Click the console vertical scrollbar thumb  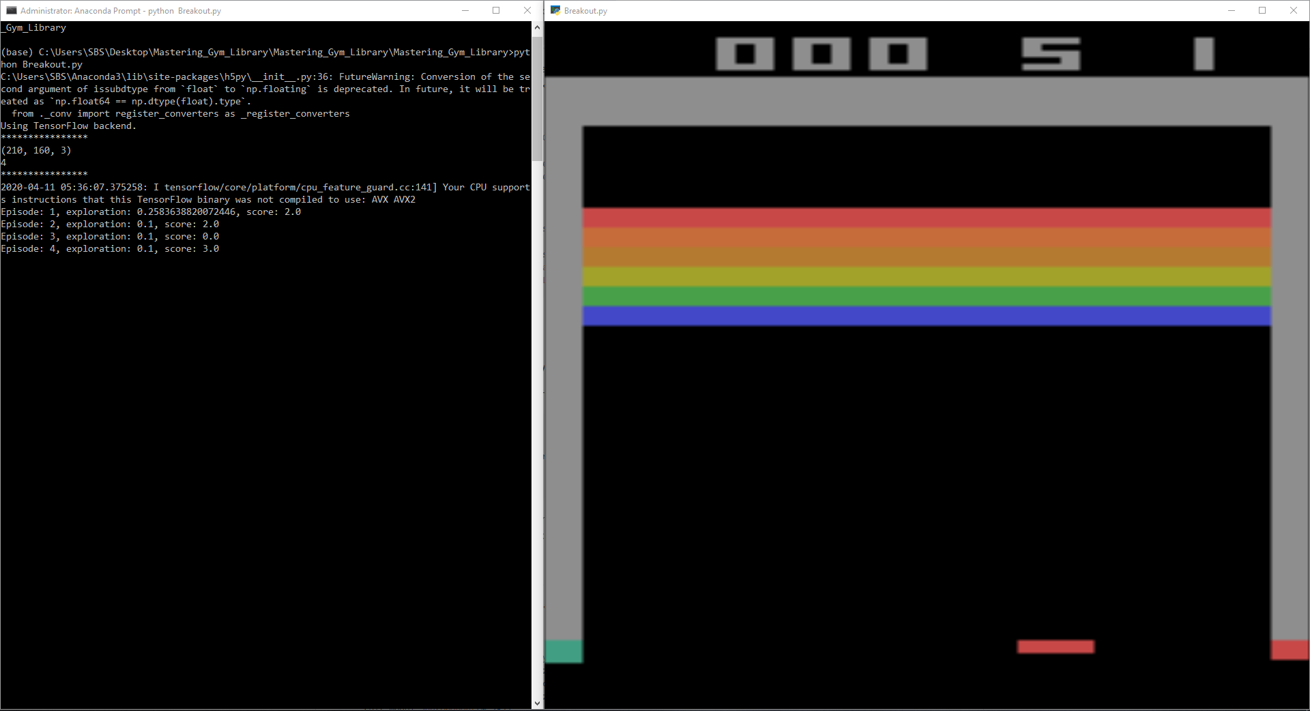click(537, 99)
